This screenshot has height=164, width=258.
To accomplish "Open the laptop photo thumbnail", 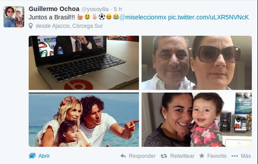I will click(84, 63).
